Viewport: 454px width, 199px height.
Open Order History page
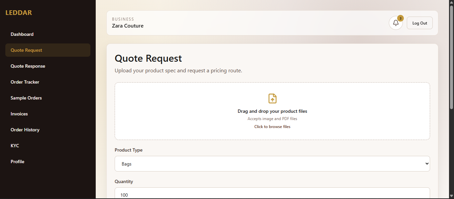tap(48, 130)
